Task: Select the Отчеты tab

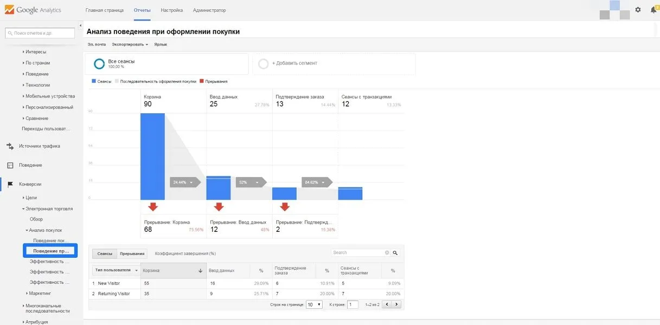Action: tap(142, 10)
